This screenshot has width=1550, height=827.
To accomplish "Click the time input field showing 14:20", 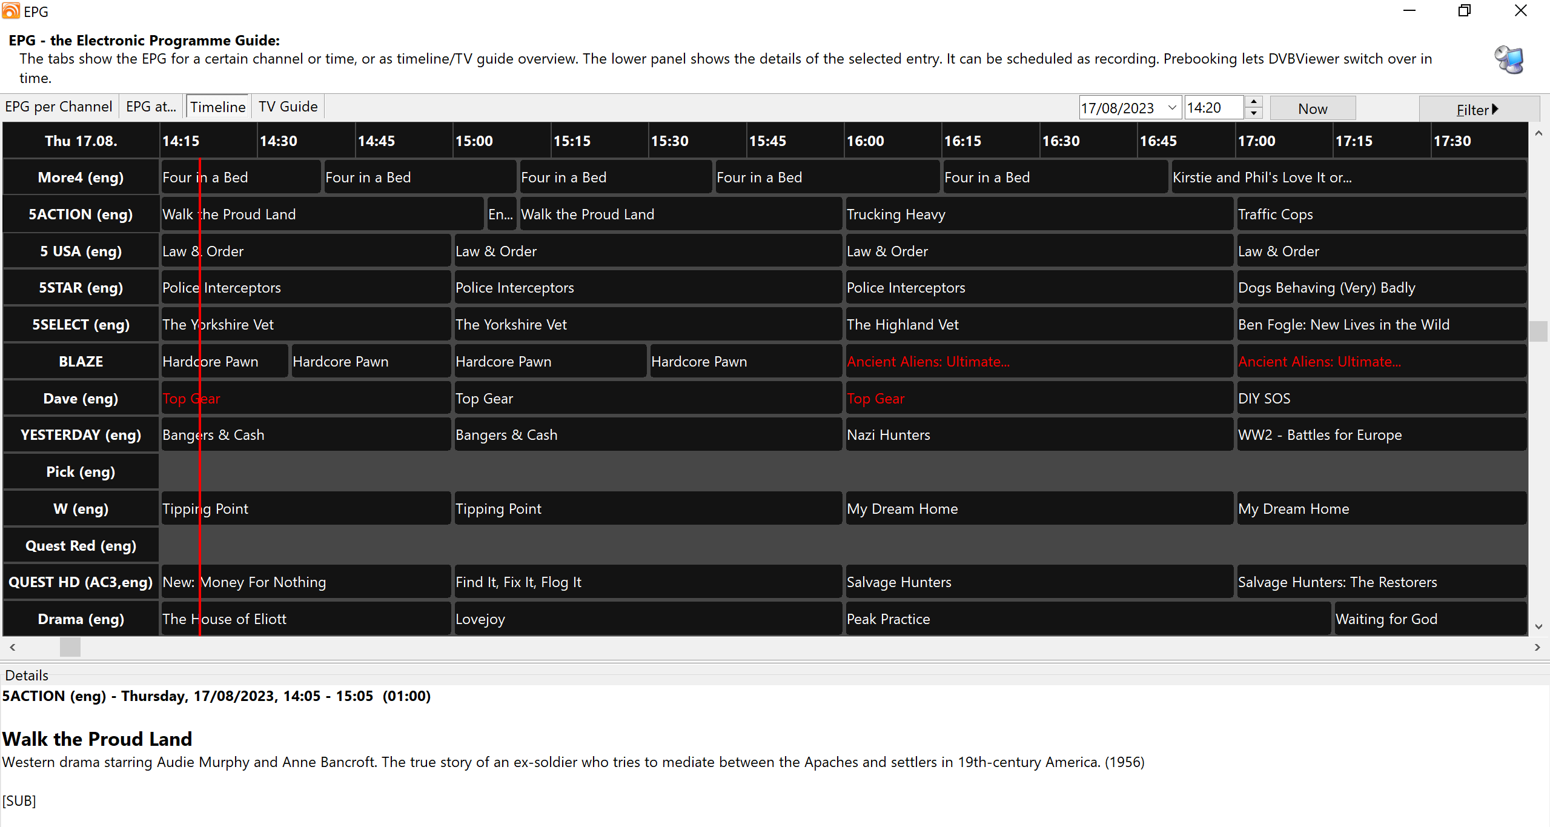I will [x=1213, y=108].
